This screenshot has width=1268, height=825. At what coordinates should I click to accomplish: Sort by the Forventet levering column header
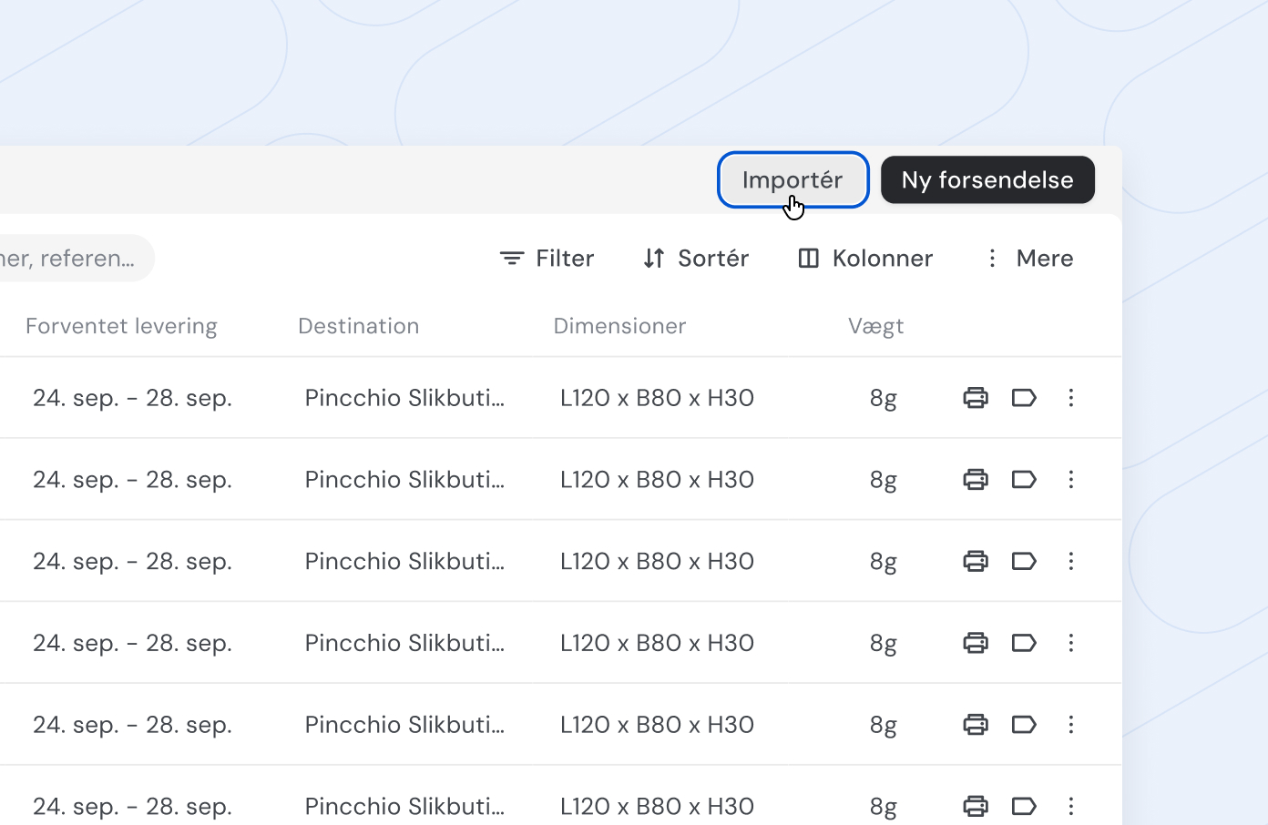(121, 326)
